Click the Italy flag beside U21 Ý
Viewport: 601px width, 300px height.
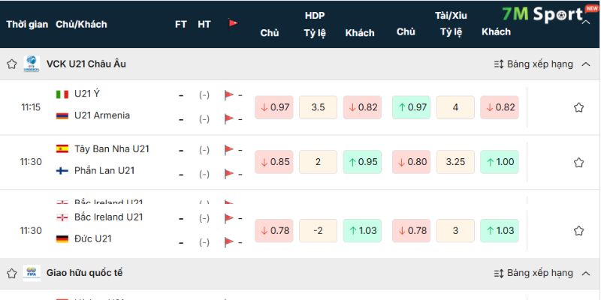tap(62, 94)
